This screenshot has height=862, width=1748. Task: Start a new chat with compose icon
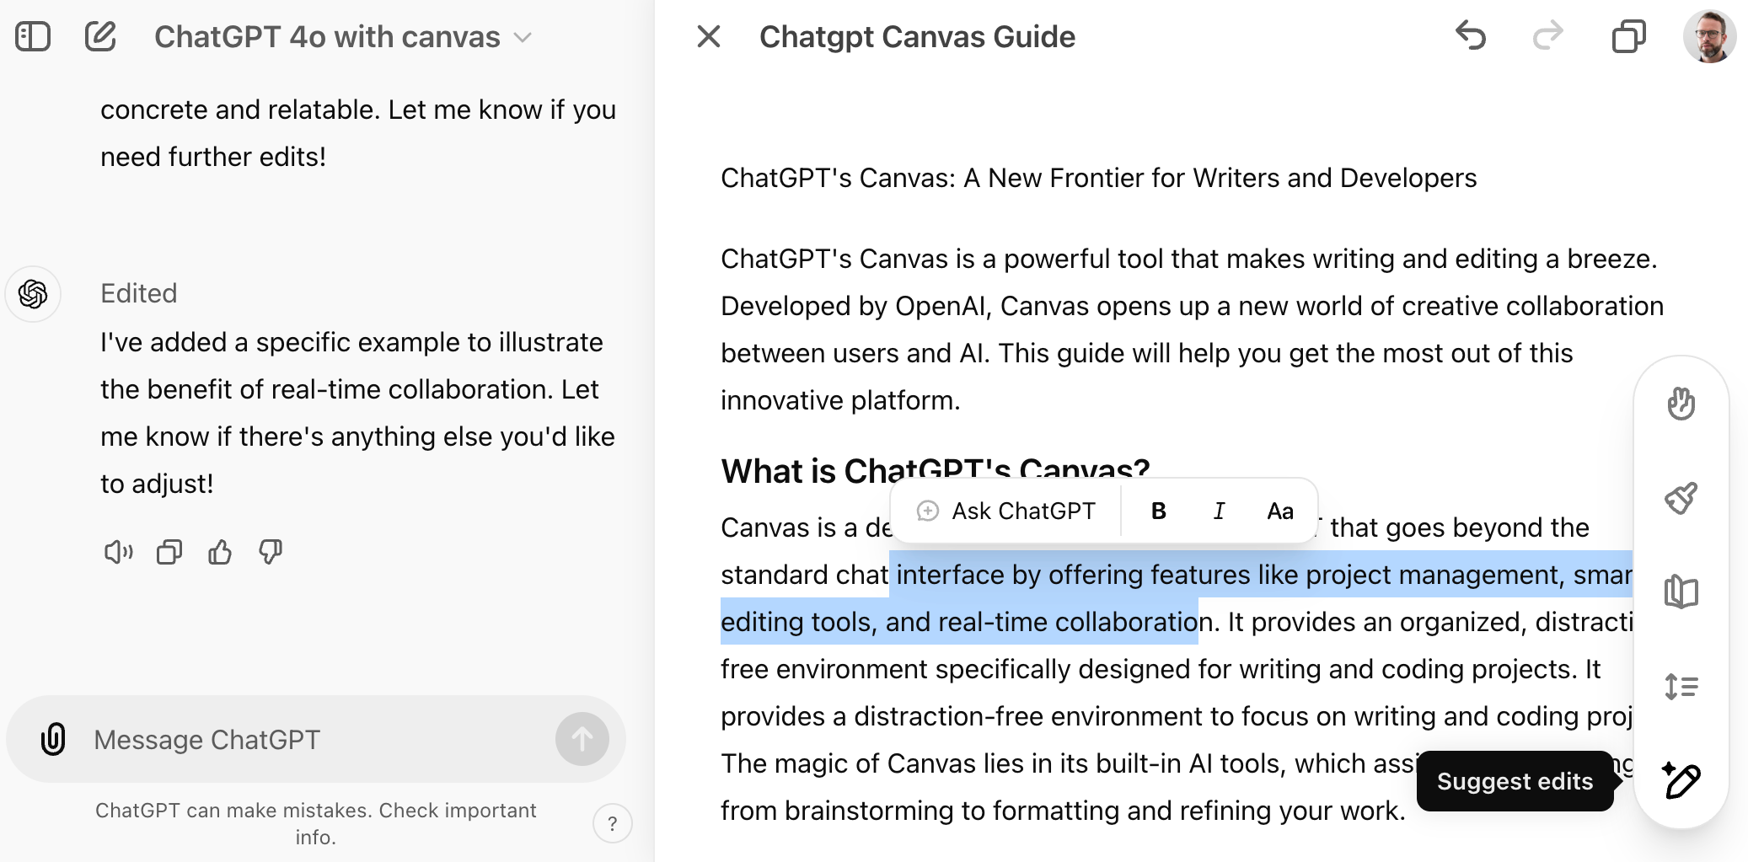pos(100,37)
